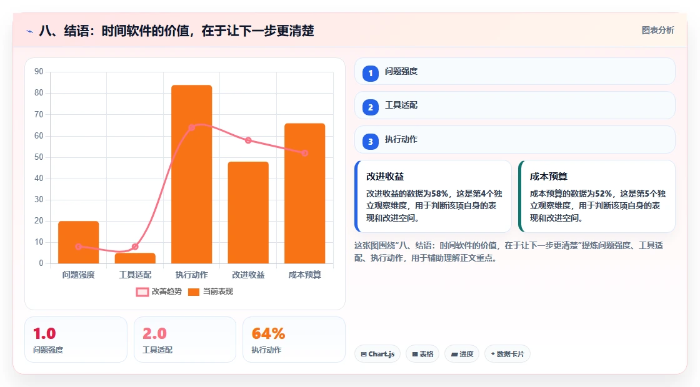This screenshot has height=387, width=700.
Task: Open the 执行动作 list row
Action: (515, 140)
